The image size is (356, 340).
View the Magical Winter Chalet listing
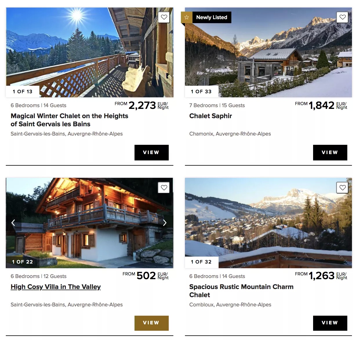pos(151,152)
